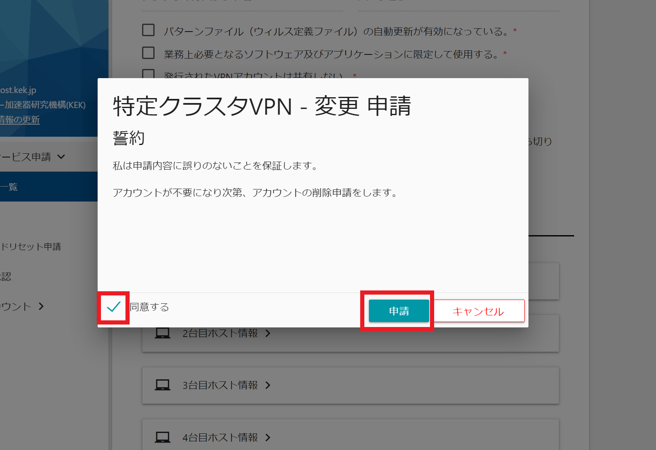Click the 4台目ホスト情報 label
Image resolution: width=656 pixels, height=450 pixels.
click(220, 437)
